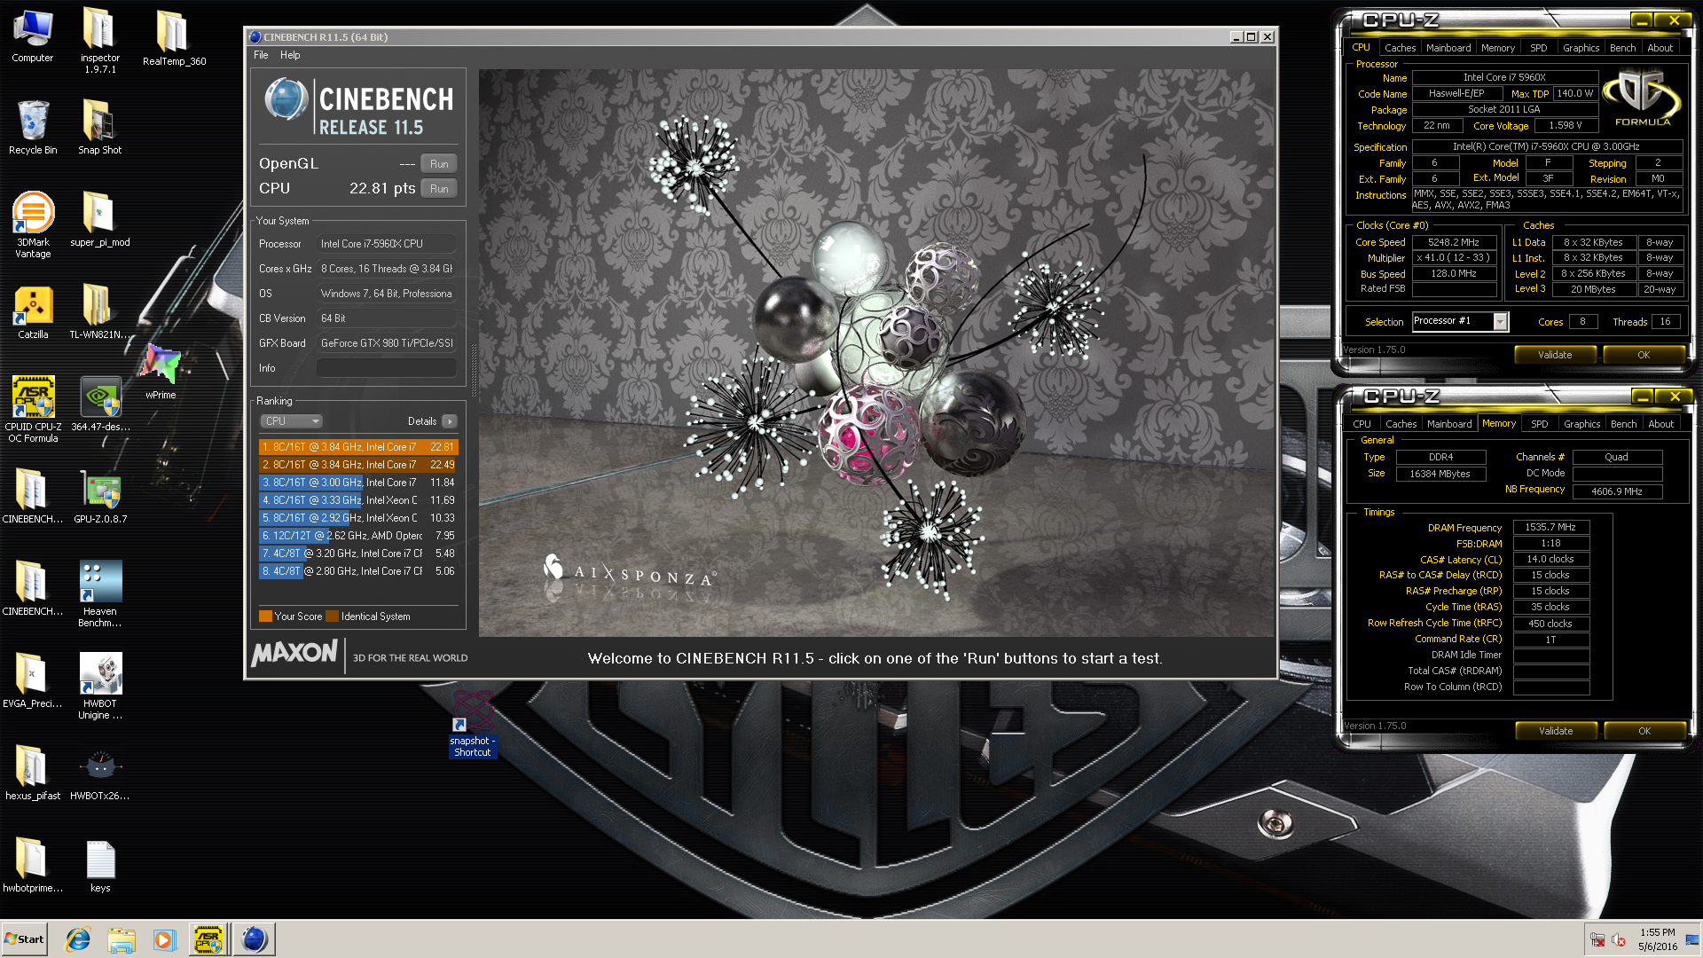Switch to Bench tab in upper CPU-Z
The image size is (1703, 958).
point(1622,48)
